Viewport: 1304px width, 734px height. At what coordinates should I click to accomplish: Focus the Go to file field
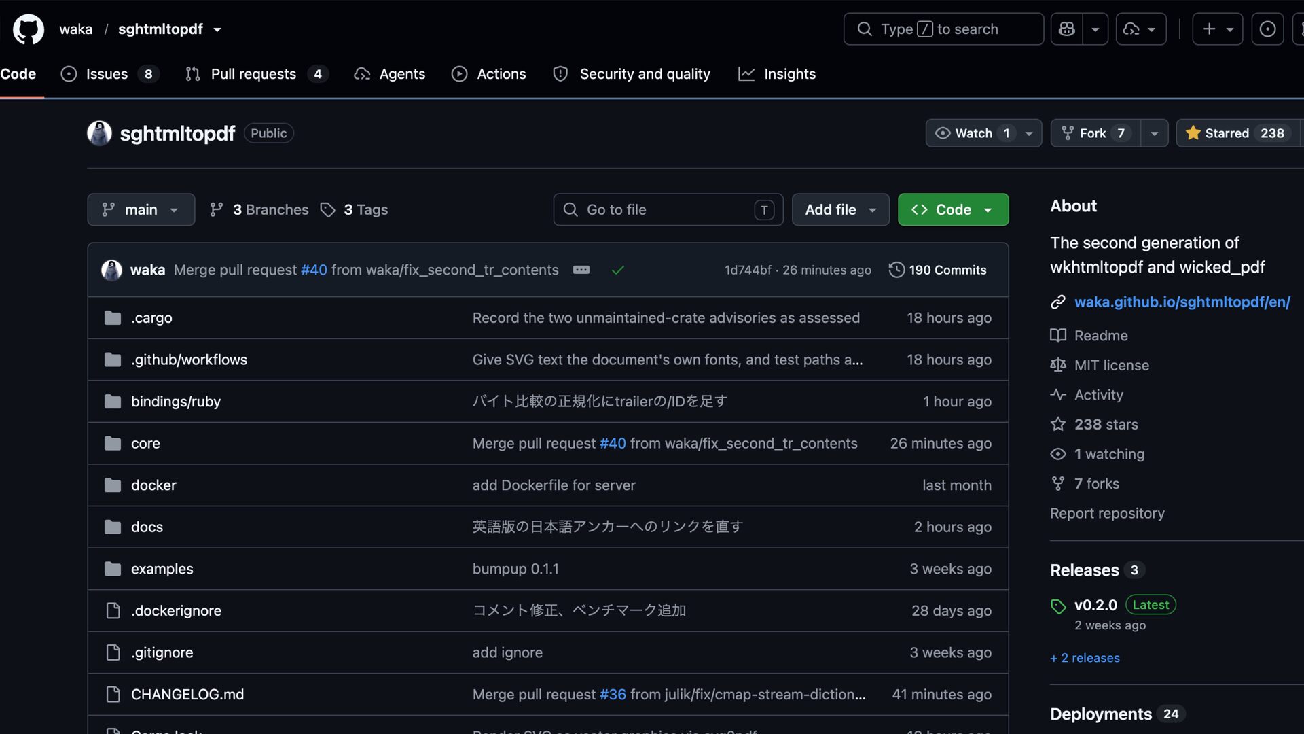668,209
